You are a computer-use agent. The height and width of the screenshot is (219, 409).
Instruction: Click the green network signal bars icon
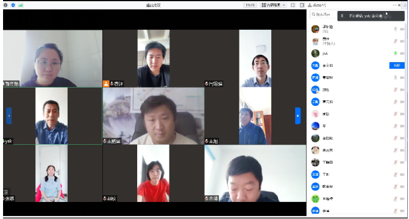click(x=21, y=5)
